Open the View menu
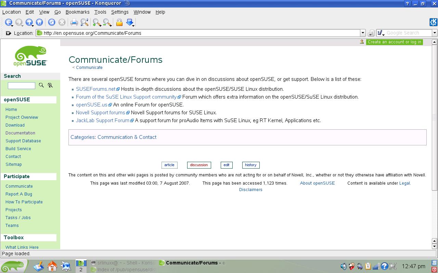The height and width of the screenshot is (273, 438). click(44, 12)
